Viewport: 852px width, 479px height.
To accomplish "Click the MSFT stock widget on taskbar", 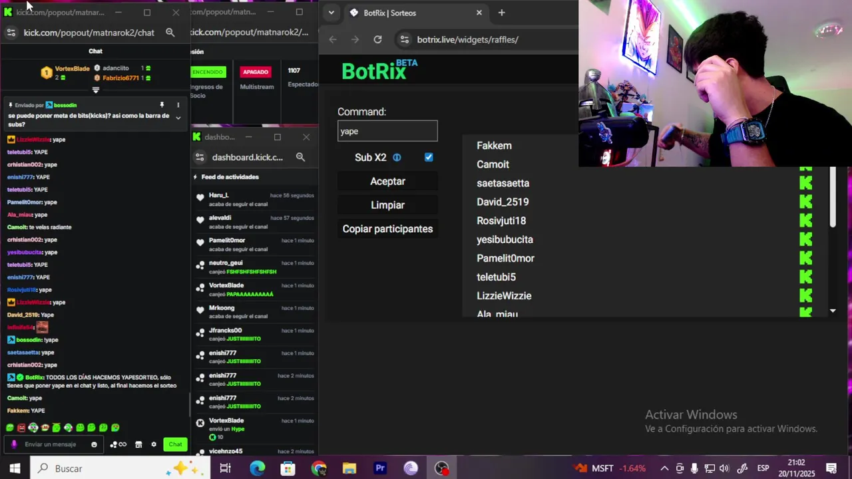I will tap(610, 468).
